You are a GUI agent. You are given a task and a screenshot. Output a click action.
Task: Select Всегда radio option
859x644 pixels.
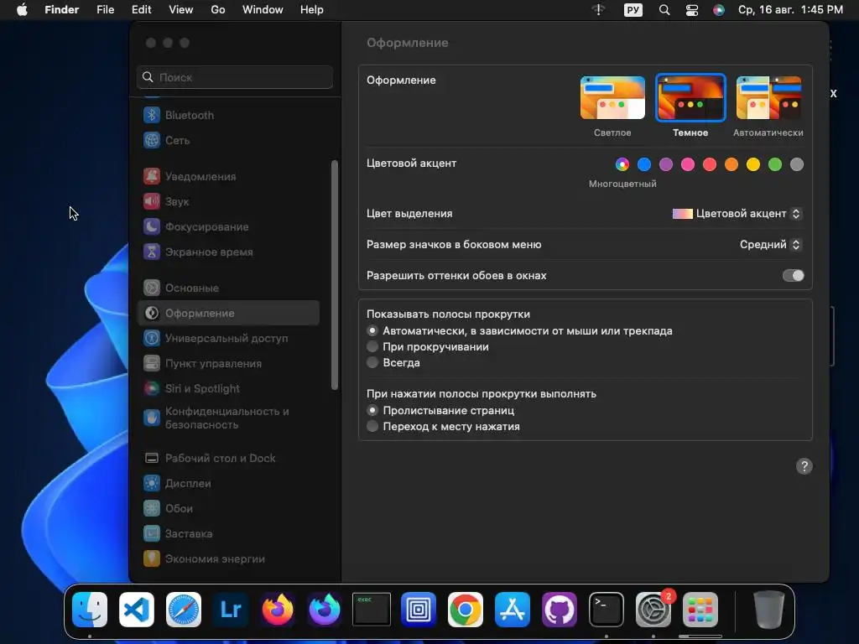pos(372,362)
